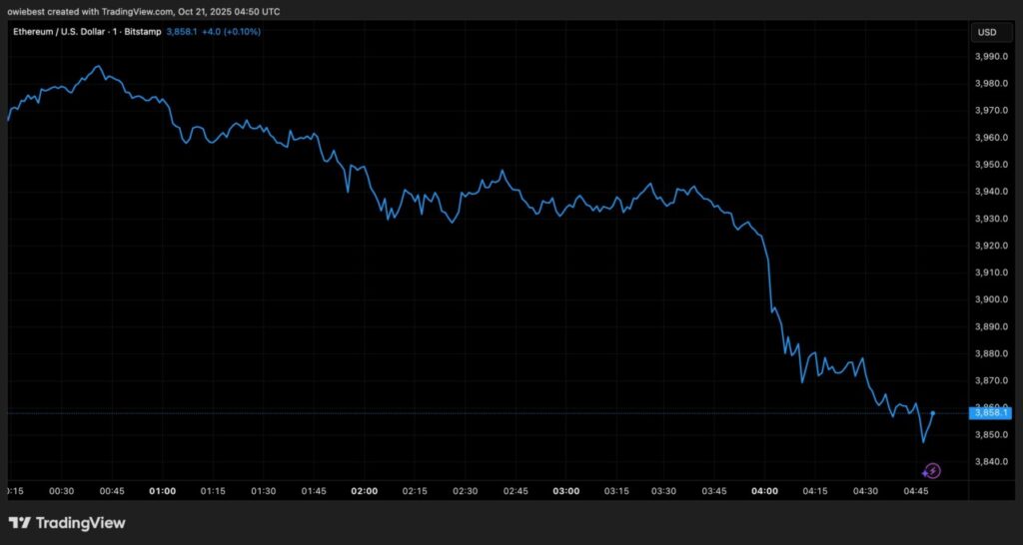
Task: Click the 04:00 time axis label
Action: point(763,491)
